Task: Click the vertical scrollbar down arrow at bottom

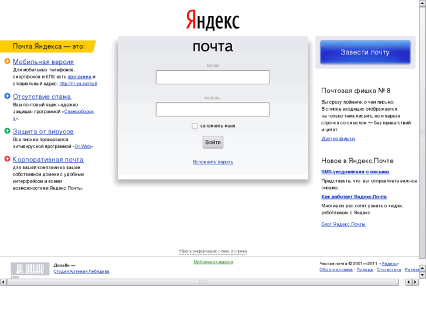Action: [x=422, y=275]
